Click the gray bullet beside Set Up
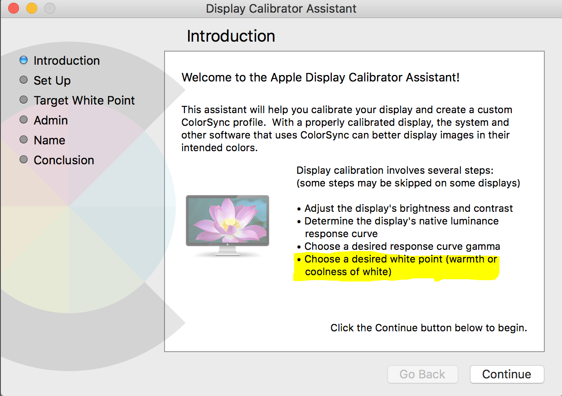 (x=24, y=80)
